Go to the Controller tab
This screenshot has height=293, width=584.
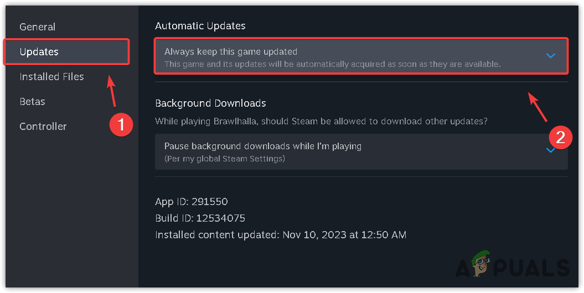tap(43, 127)
